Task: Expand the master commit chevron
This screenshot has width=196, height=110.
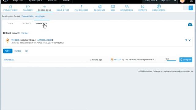Action: click(190, 40)
